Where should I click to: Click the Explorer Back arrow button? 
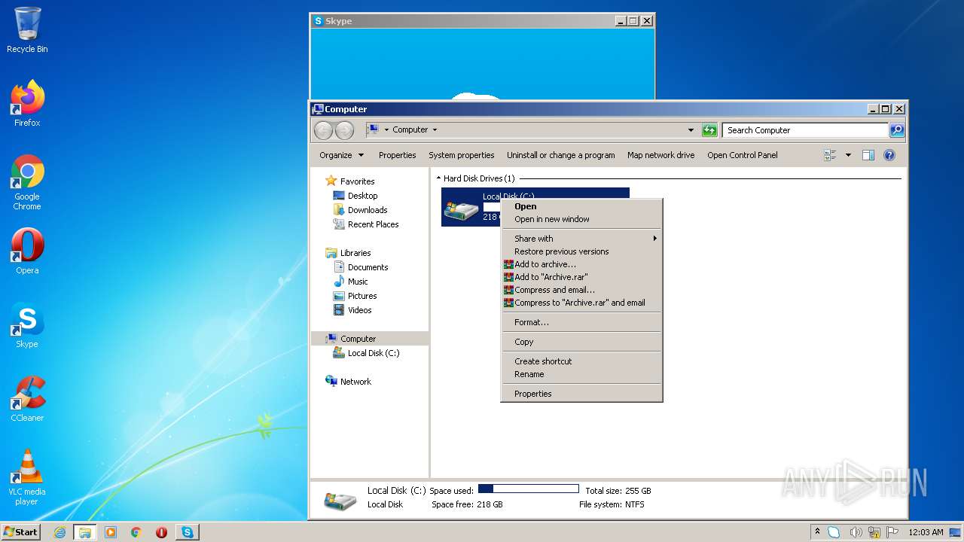[x=323, y=130]
